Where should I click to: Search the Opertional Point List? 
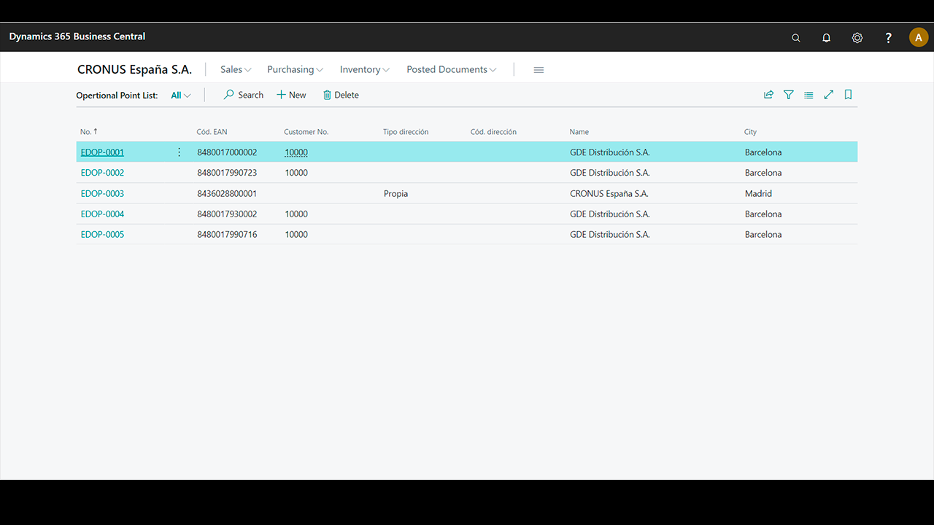[244, 95]
